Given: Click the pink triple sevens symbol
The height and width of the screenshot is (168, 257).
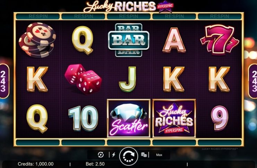Looking at the screenshot, I should (220, 39).
